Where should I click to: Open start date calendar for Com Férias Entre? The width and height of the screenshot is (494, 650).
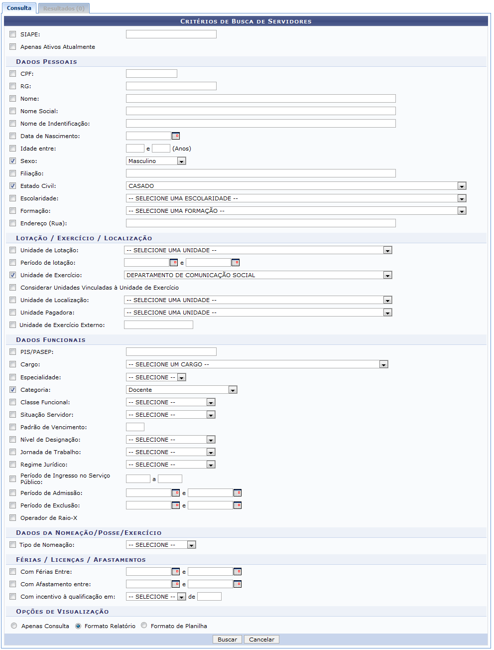coord(175,572)
